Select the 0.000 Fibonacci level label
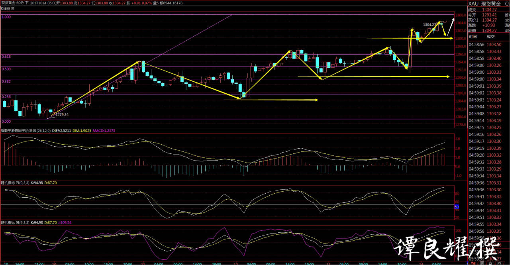 click(x=6, y=121)
